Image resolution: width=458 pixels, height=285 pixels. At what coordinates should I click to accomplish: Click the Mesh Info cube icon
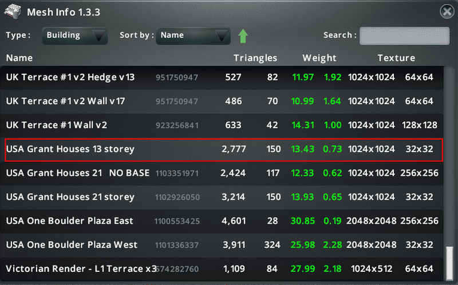[13, 11]
